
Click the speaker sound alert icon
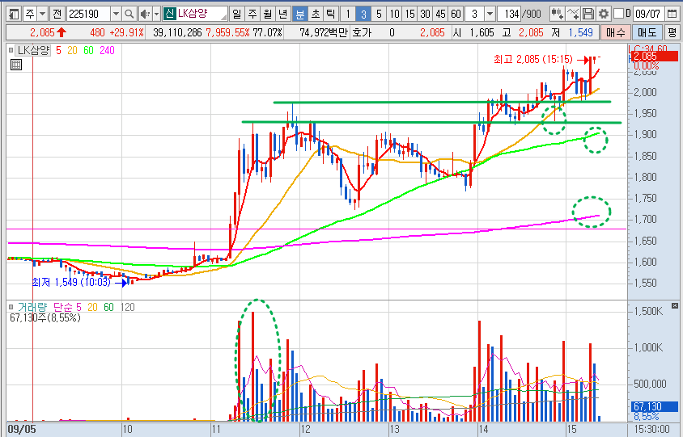(145, 15)
